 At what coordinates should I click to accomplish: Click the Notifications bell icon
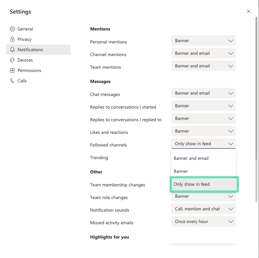[12, 50]
